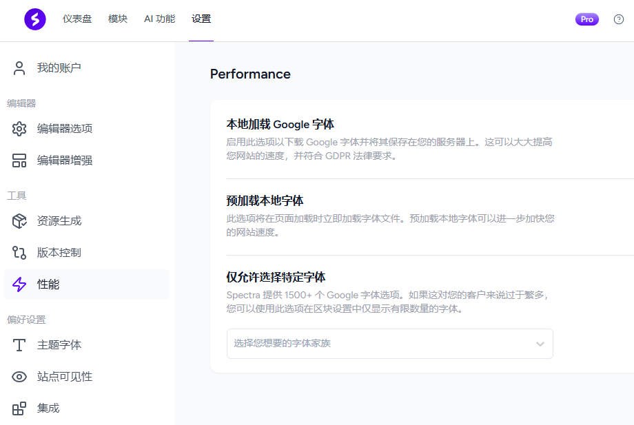
Task: Open the AI 功能 tab
Action: coord(160,19)
